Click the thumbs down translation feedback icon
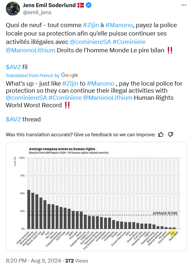 tap(170, 135)
